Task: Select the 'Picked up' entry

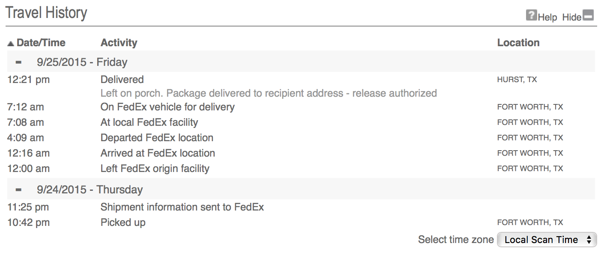Action: tap(123, 222)
